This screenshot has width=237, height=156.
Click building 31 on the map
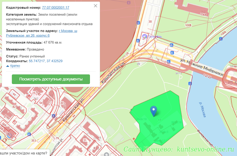coord(85,140)
